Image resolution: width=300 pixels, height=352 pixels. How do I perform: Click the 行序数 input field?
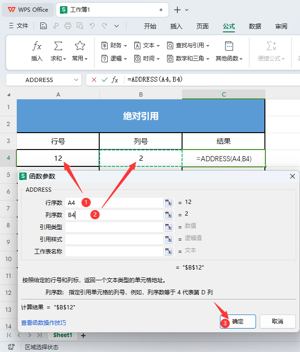pyautogui.click(x=114, y=202)
